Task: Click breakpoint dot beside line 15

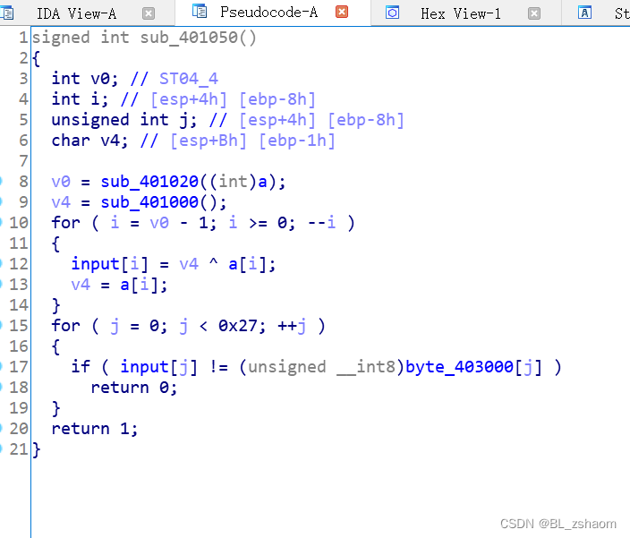Action: [1, 326]
